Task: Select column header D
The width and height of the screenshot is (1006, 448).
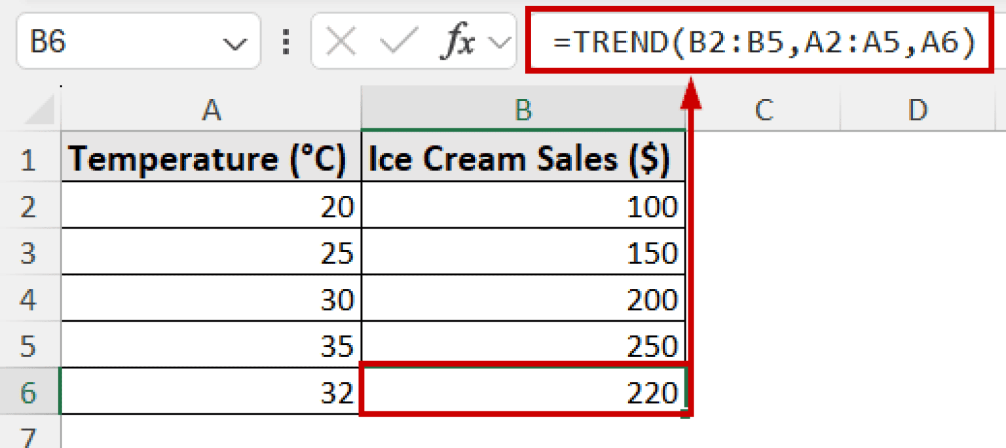Action: (x=917, y=109)
